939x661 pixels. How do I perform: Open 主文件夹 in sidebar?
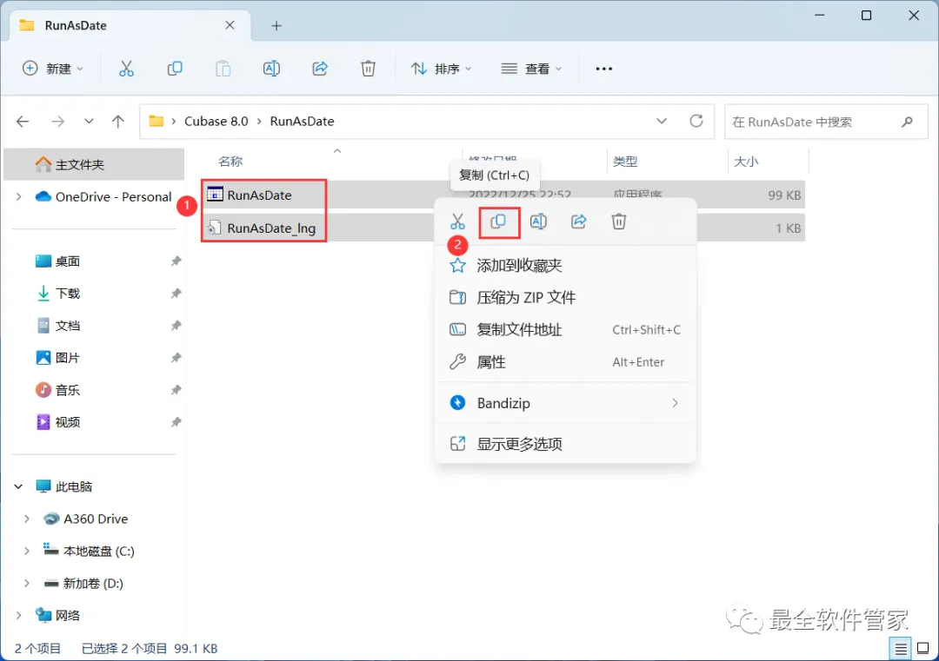click(x=94, y=164)
